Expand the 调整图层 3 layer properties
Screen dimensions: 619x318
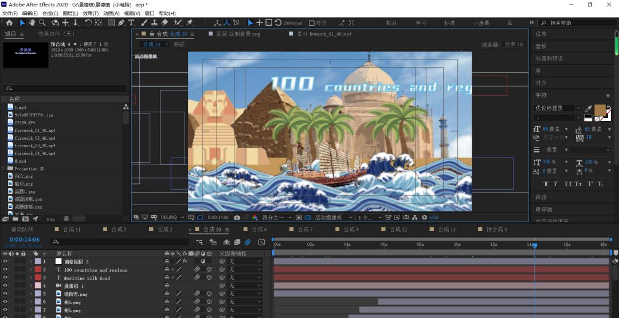point(31,261)
